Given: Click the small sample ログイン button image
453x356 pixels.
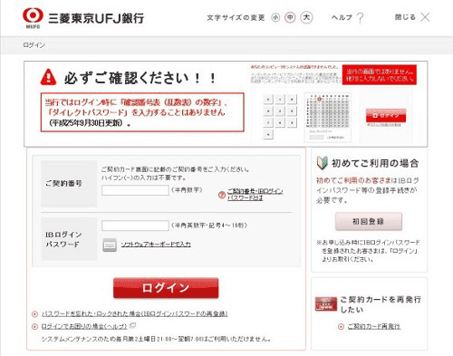Looking at the screenshot, I should [x=386, y=115].
